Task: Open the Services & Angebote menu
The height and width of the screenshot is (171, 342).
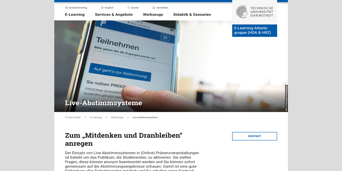Action: pos(114,14)
